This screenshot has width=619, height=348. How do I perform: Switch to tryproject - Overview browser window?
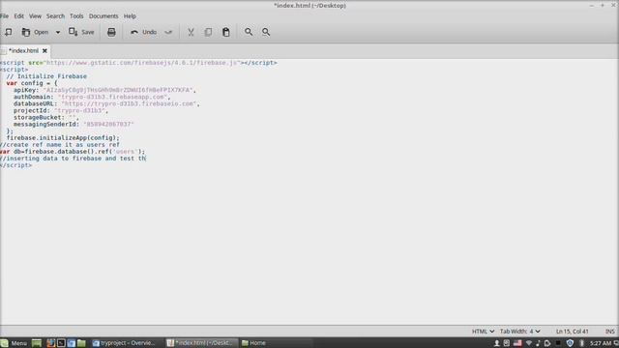click(x=125, y=343)
